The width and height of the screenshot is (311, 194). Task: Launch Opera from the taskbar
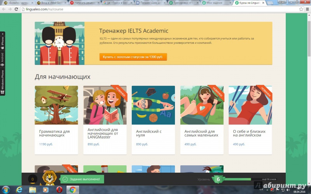point(59,190)
